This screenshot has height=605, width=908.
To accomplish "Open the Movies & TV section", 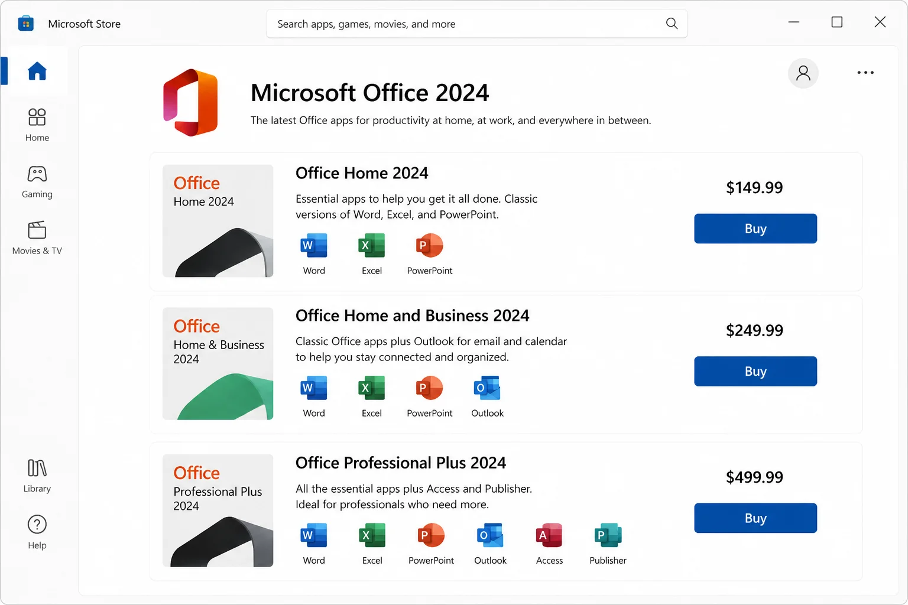I will [x=37, y=239].
